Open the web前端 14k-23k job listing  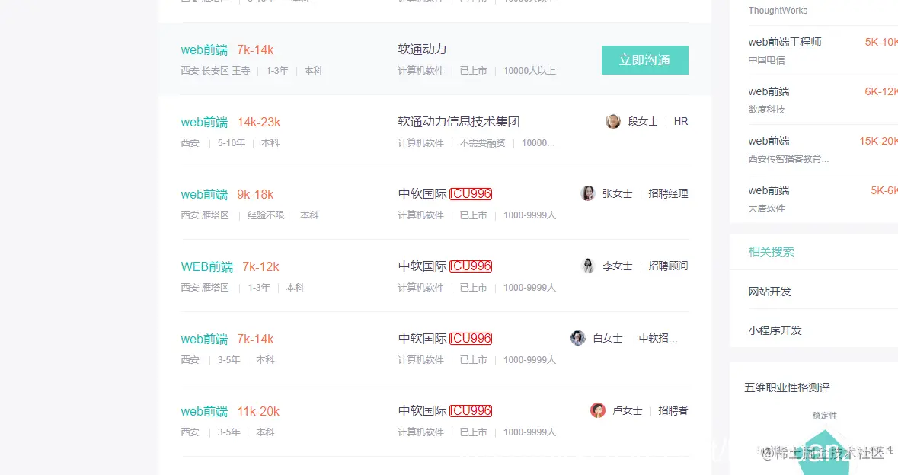point(204,122)
